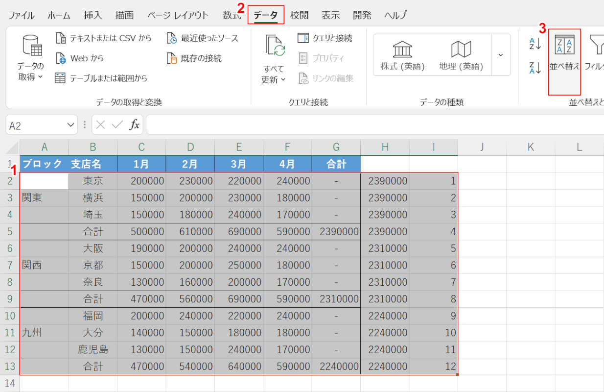Viewport: 604px width, 392px height.
Task: Select 株式 (英語) stocks data type
Action: [403, 55]
